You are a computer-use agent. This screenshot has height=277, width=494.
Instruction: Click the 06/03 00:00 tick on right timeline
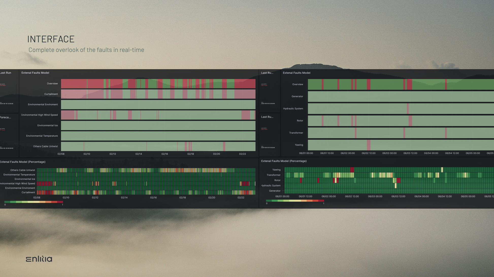[389, 153]
